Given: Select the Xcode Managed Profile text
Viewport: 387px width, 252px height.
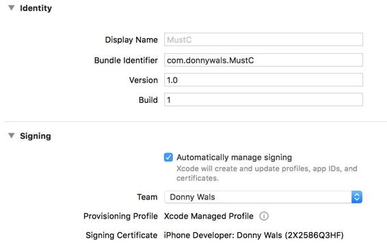Looking at the screenshot, I should 209,216.
